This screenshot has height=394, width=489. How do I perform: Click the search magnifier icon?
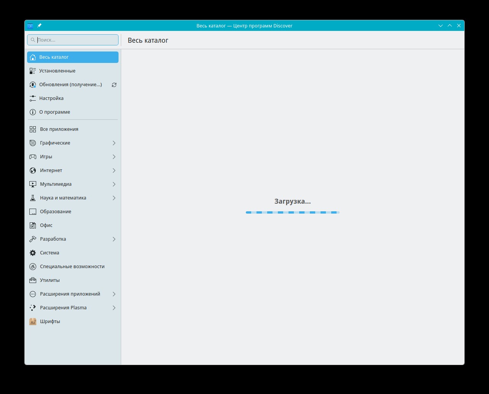[x=33, y=40]
